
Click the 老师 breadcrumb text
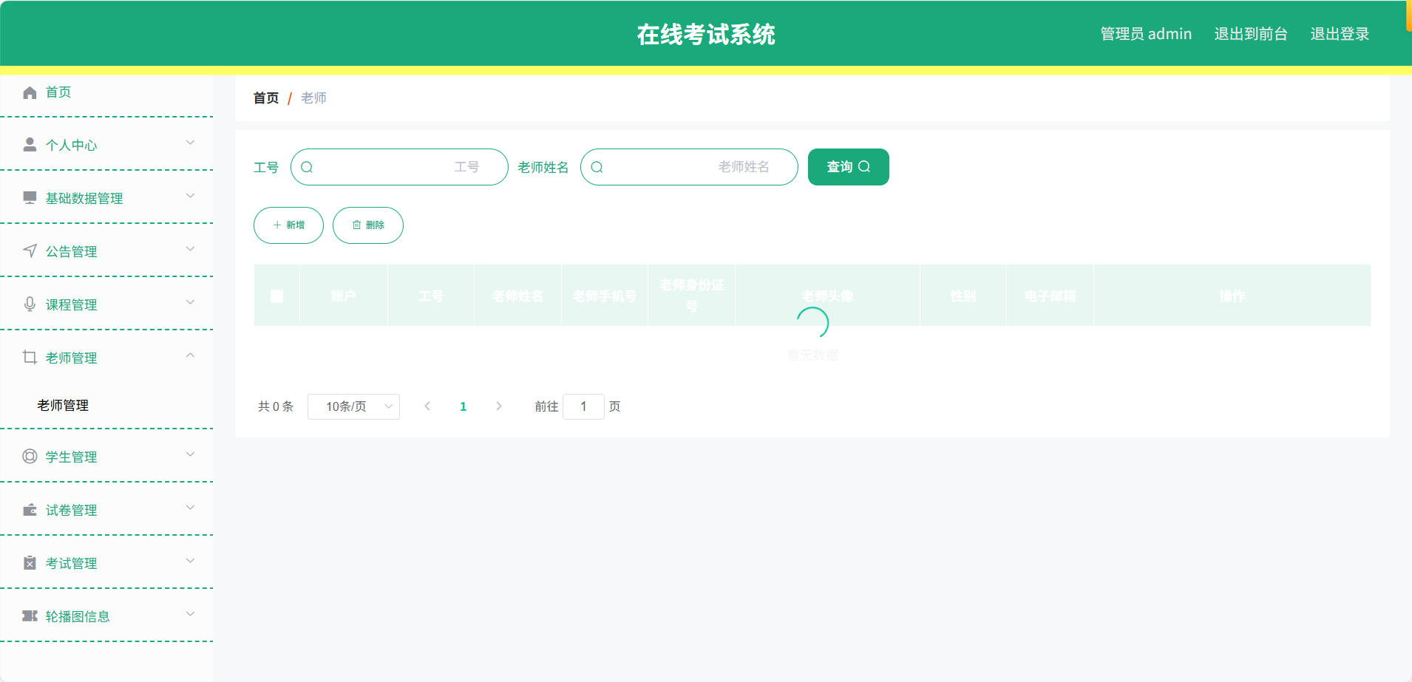[313, 98]
